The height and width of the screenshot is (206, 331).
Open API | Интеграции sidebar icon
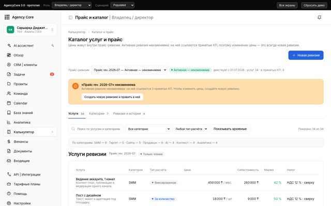[x=9, y=175]
